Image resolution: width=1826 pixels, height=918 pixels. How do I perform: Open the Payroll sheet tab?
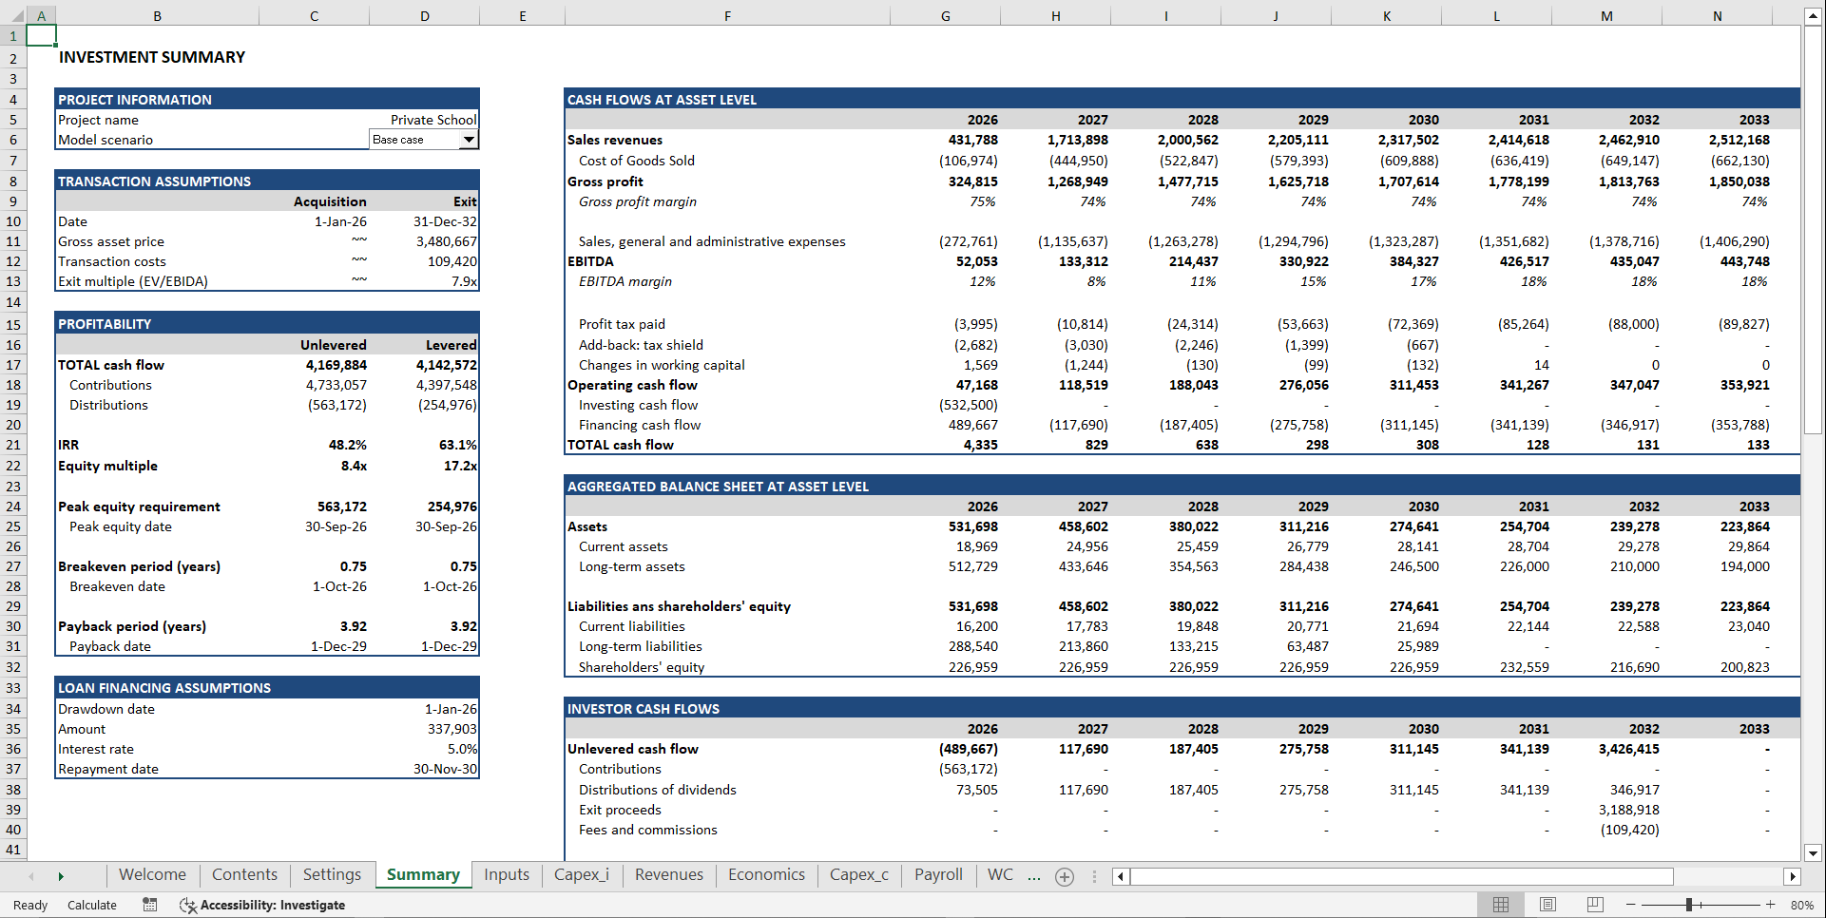pyautogui.click(x=937, y=874)
